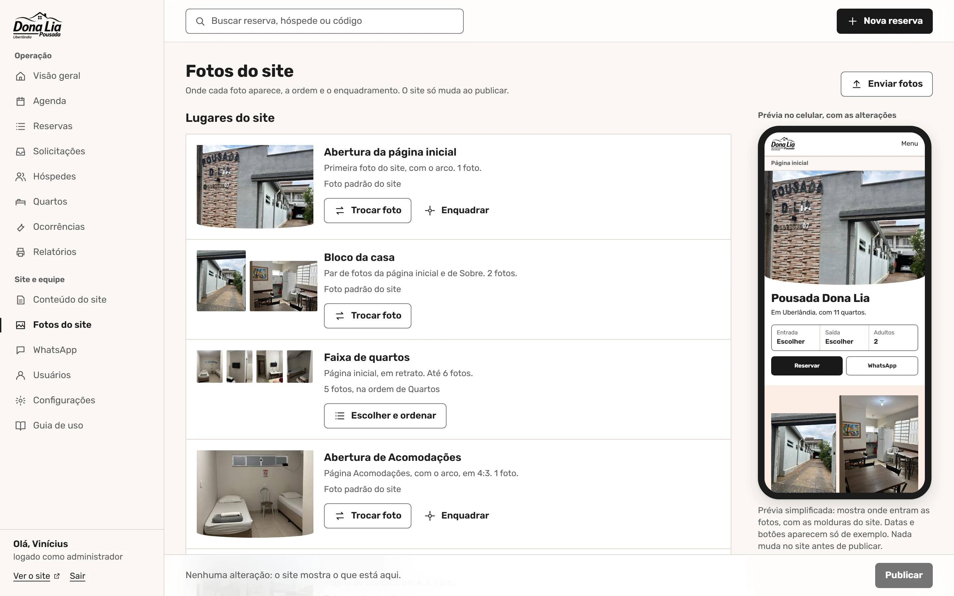The height and width of the screenshot is (596, 954).
Task: Click the search magnifier icon
Action: click(x=200, y=21)
